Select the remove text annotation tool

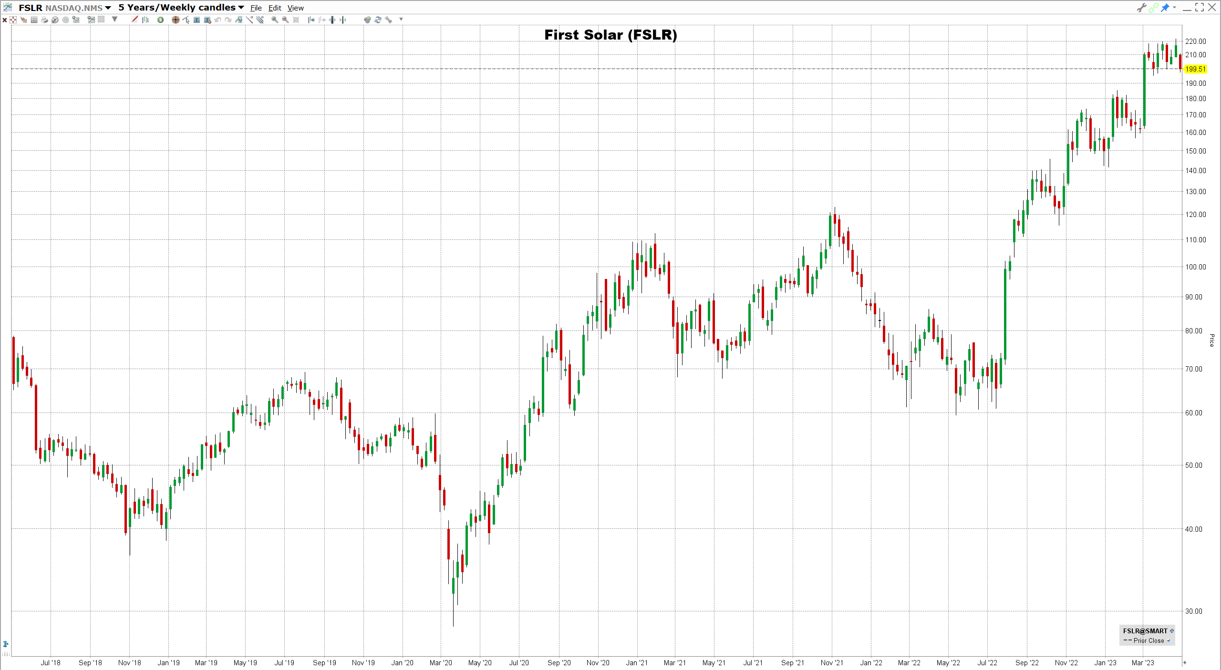pos(207,20)
